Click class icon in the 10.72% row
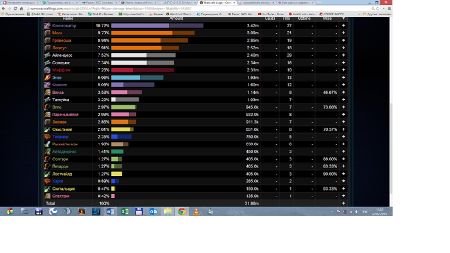The width and height of the screenshot is (450, 253). pos(47,25)
